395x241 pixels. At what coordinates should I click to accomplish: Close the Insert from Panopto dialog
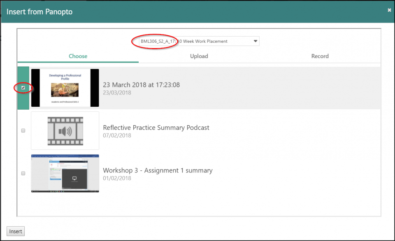tap(389, 10)
